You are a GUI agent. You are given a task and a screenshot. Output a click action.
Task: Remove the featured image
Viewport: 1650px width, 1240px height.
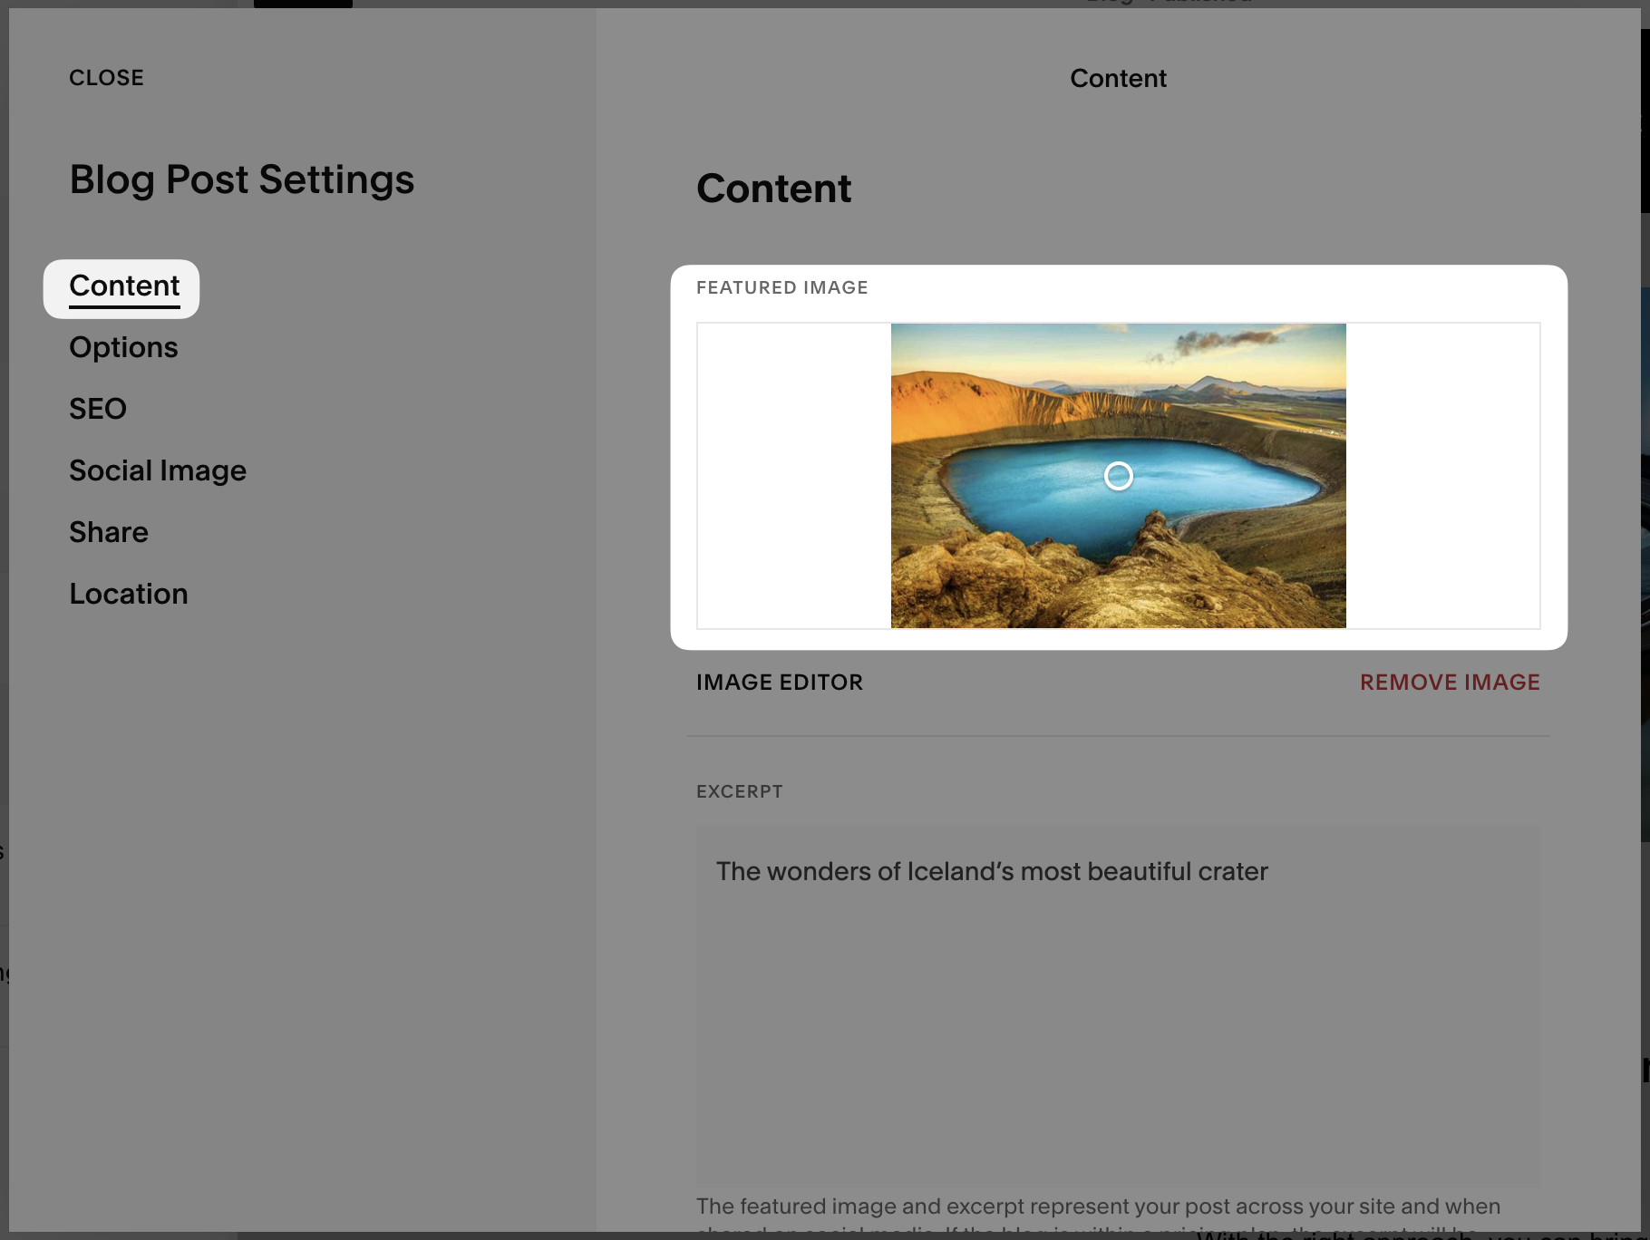coord(1449,683)
